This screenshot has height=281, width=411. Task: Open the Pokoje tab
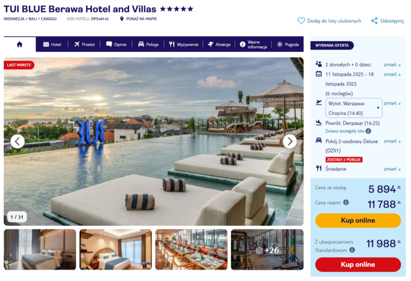pos(148,44)
